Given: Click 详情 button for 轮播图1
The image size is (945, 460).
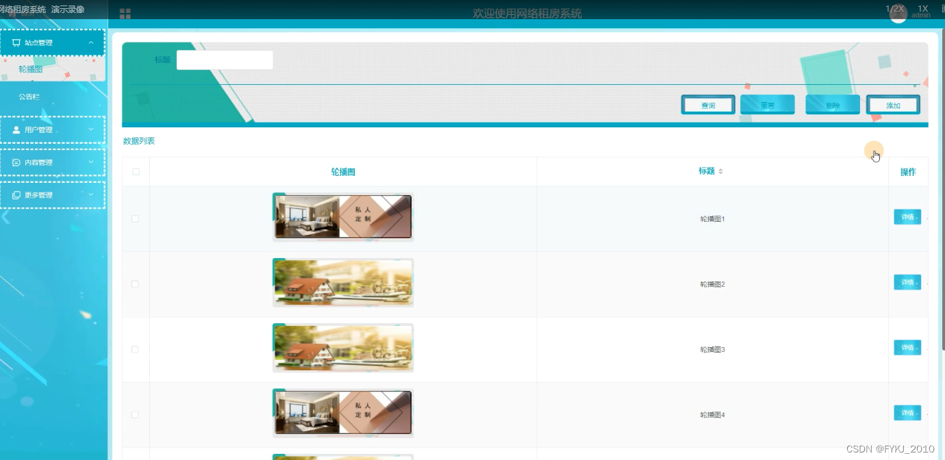Looking at the screenshot, I should tap(907, 217).
